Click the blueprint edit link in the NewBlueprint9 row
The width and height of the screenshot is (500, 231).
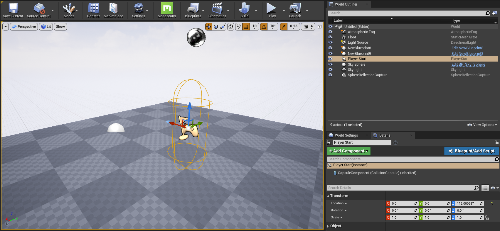click(x=467, y=54)
